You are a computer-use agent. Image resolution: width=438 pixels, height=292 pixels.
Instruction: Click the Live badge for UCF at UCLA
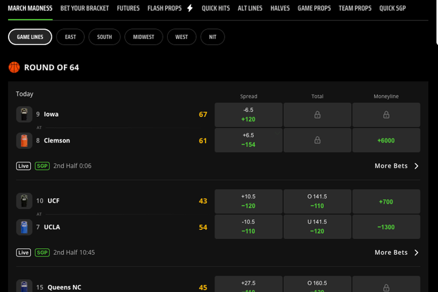(23, 253)
